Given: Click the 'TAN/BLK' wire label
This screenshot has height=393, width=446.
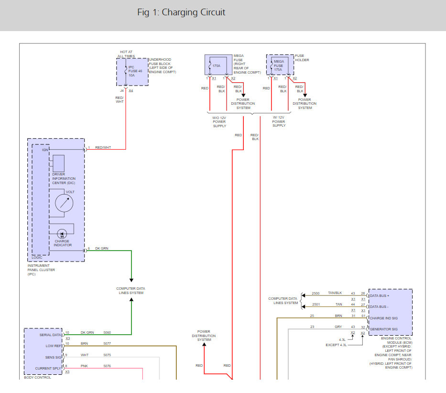Looking at the screenshot, I should click(335, 293).
